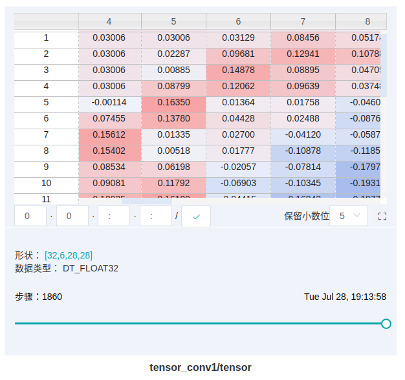Click the cell with value 0.15612
405x380 pixels.
point(109,135)
